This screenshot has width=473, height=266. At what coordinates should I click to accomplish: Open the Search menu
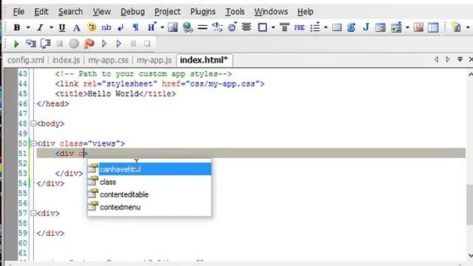pos(70,12)
